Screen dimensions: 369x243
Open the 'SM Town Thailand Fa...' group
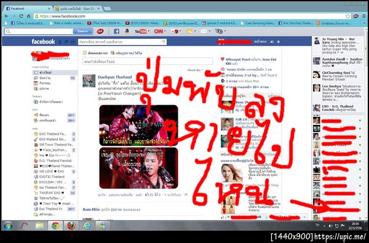click(x=54, y=145)
